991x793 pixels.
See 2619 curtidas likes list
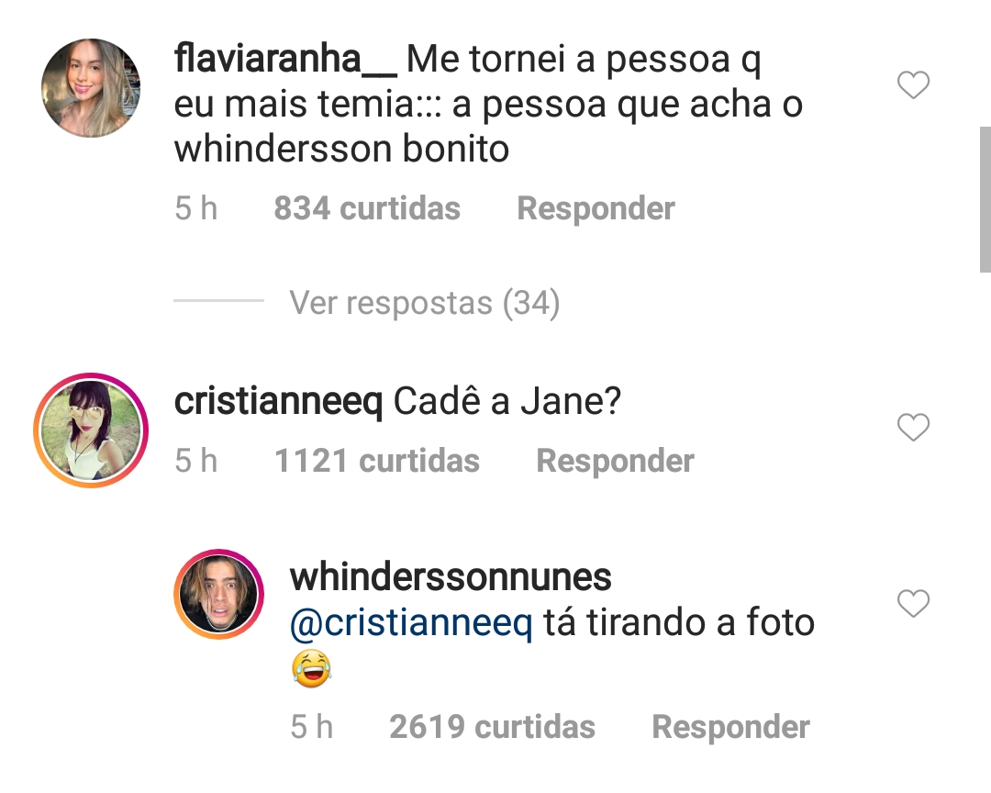click(x=493, y=727)
